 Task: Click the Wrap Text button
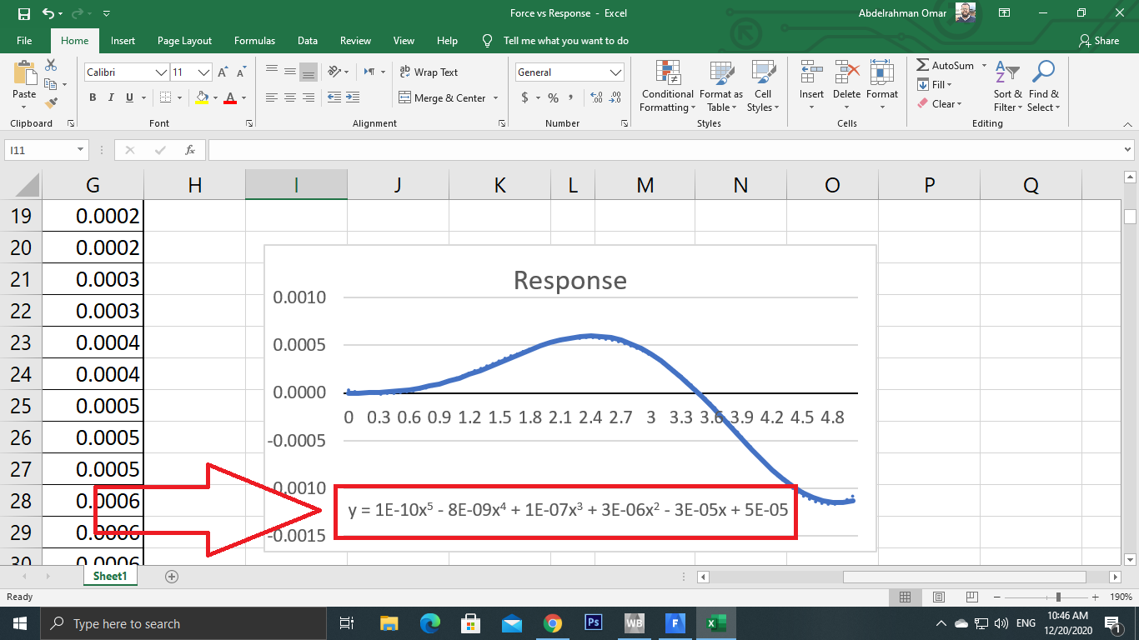(429, 72)
